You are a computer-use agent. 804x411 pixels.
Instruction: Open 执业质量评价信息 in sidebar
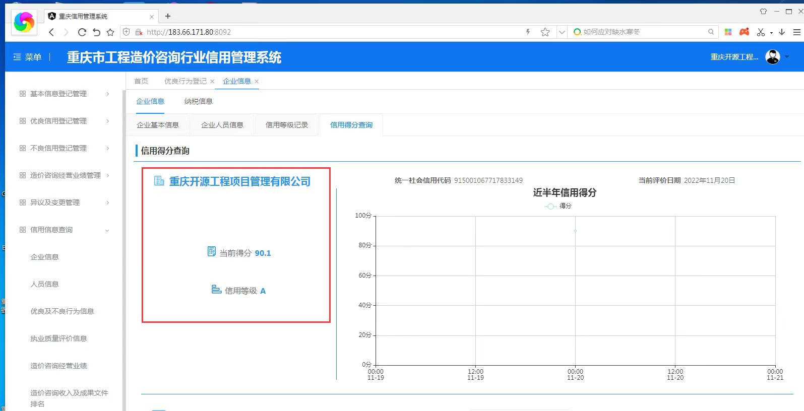tap(58, 338)
